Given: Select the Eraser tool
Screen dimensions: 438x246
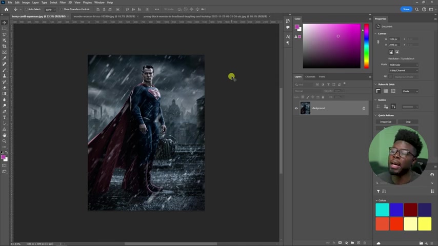Looking at the screenshot, I should (x=4, y=88).
